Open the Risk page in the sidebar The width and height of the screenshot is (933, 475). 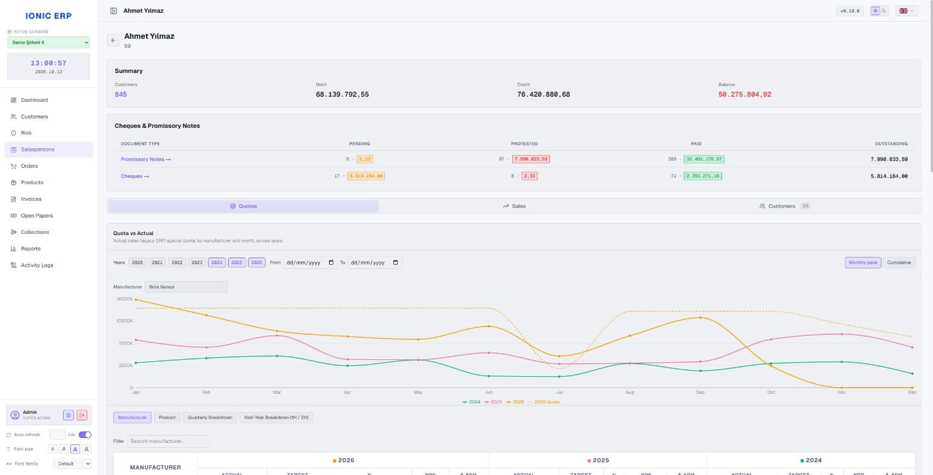(48, 133)
